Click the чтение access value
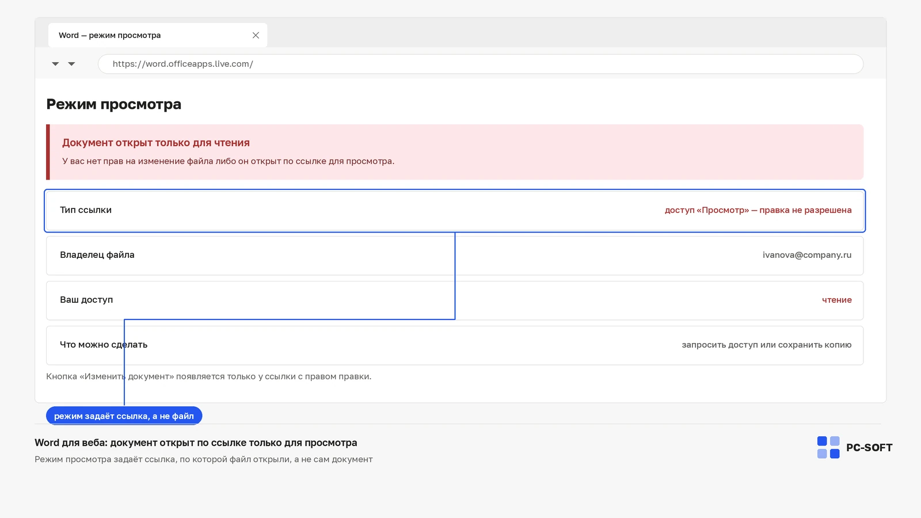This screenshot has height=518, width=921. click(x=837, y=300)
